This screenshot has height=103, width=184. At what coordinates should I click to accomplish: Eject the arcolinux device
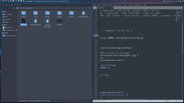pyautogui.click(x=16, y=30)
